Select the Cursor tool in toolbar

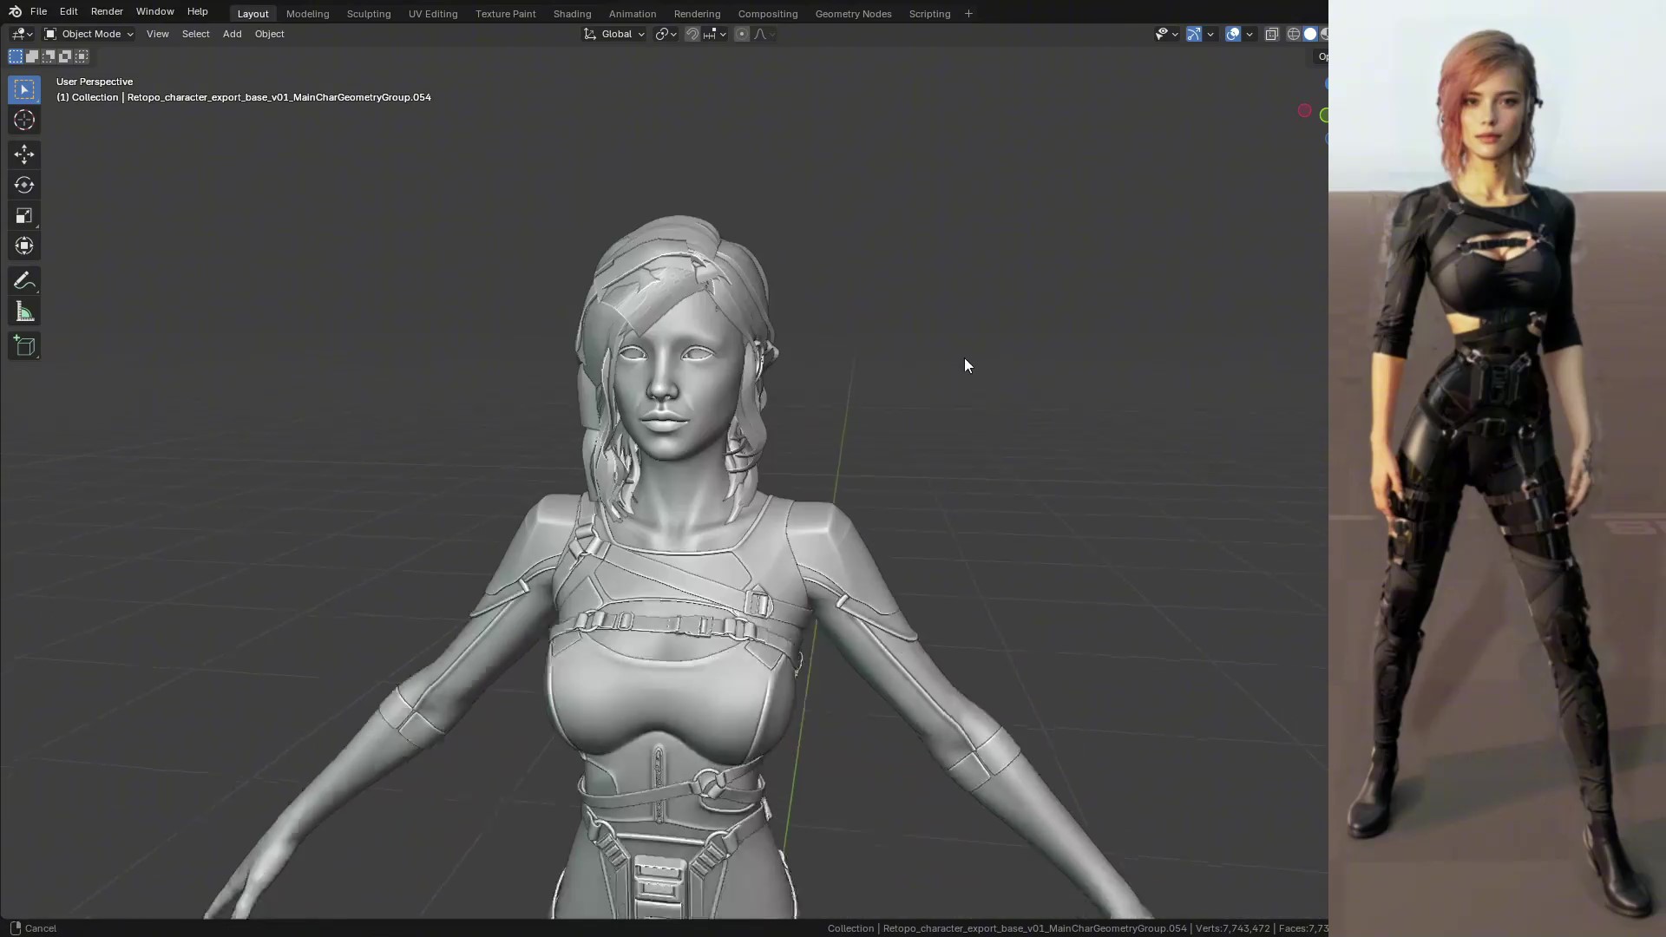point(24,121)
